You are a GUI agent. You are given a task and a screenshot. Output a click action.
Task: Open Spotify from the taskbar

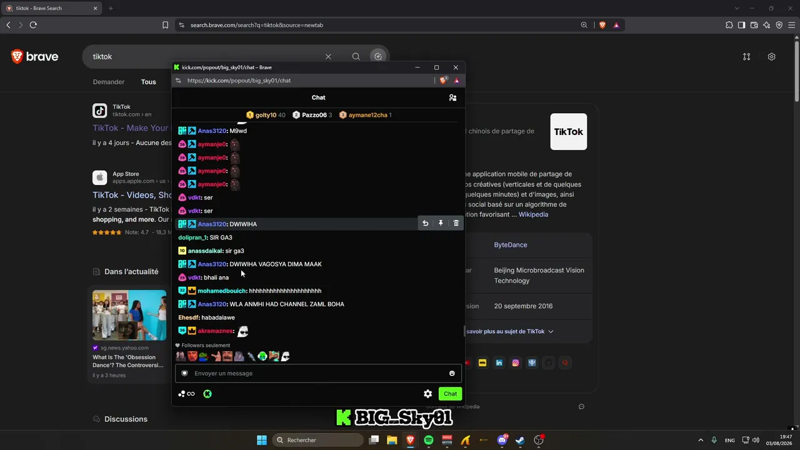coord(429,440)
